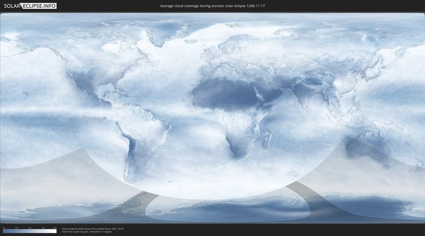This screenshot has width=425, height=236.
Task: Click the island of Madagascar
Action: pyautogui.click(x=267, y=140)
